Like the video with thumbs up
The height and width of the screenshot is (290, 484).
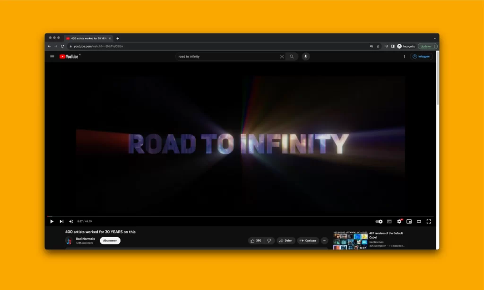256,241
